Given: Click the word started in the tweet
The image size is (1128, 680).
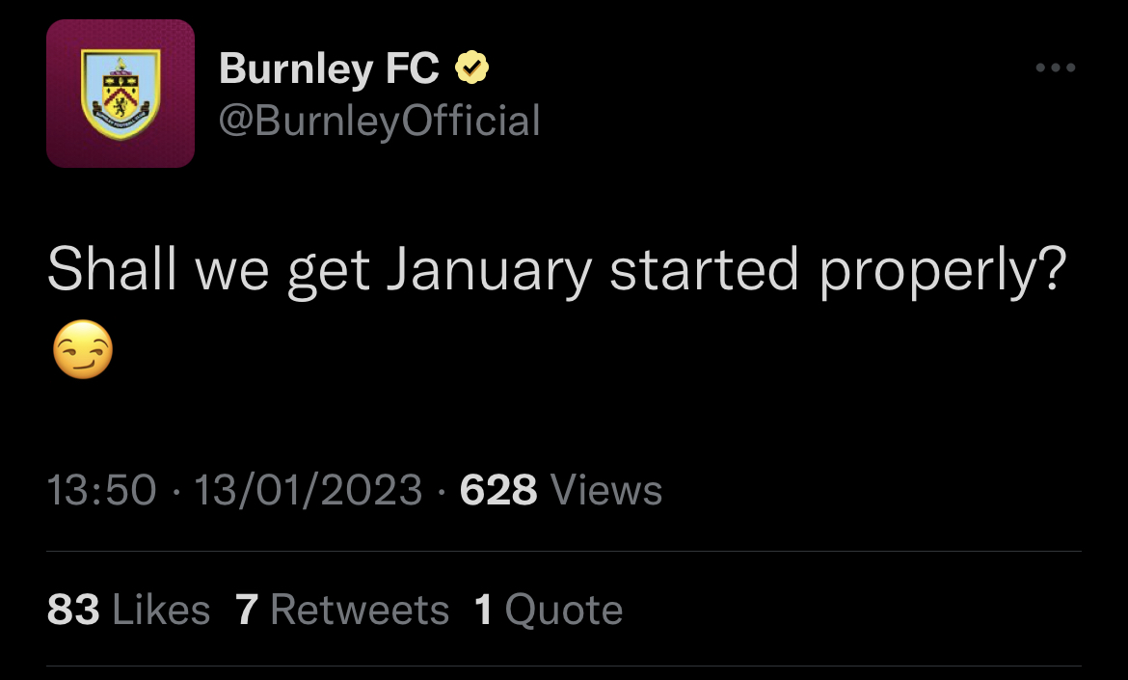Looking at the screenshot, I should click(x=705, y=268).
